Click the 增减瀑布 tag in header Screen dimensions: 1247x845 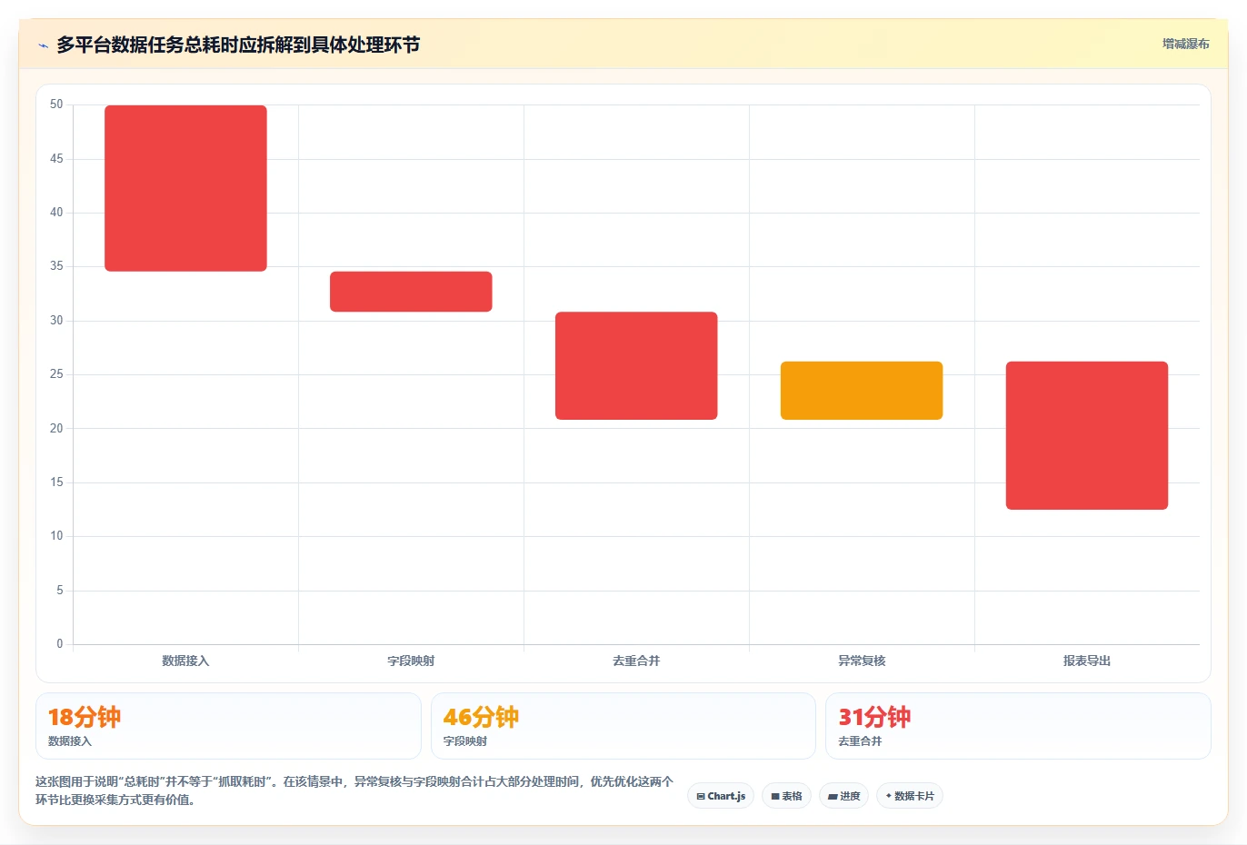[1185, 44]
